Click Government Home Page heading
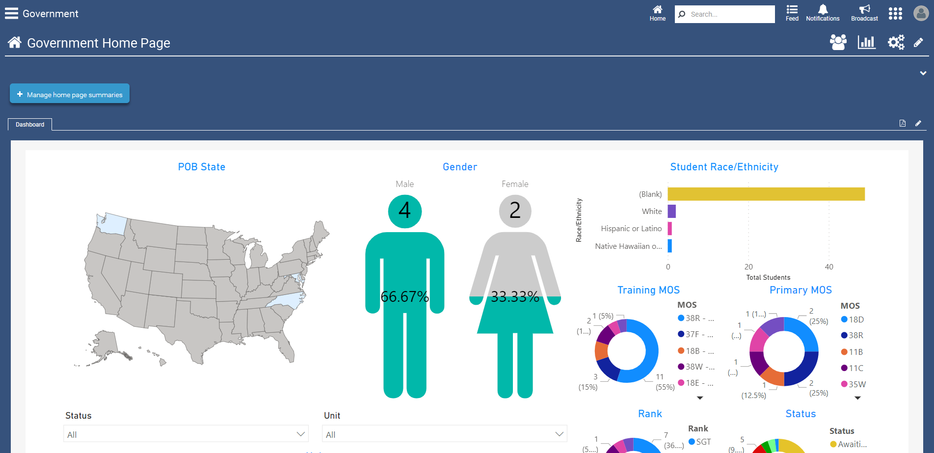 [x=99, y=43]
